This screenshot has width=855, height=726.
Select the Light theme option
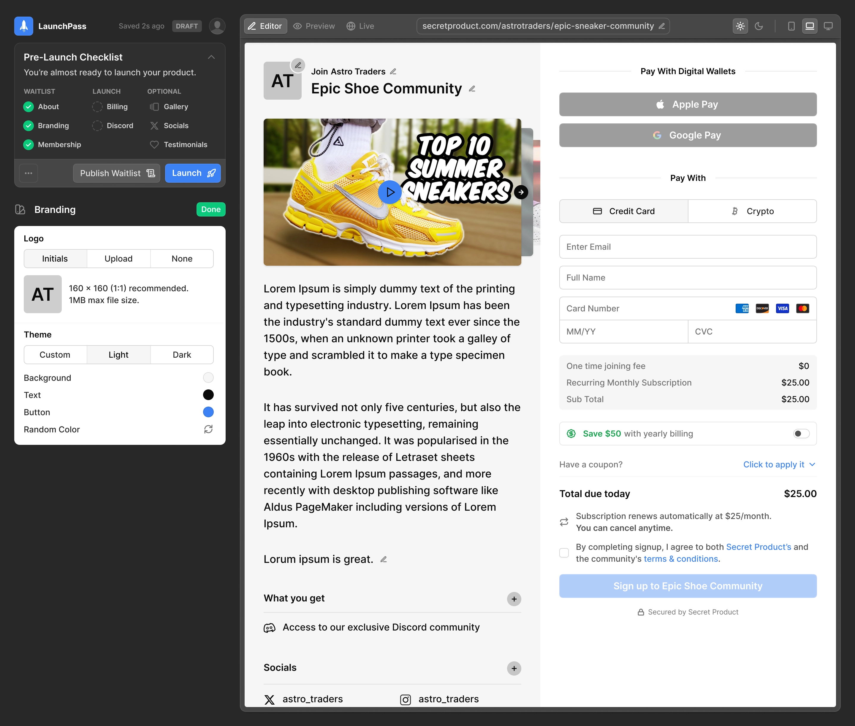119,355
